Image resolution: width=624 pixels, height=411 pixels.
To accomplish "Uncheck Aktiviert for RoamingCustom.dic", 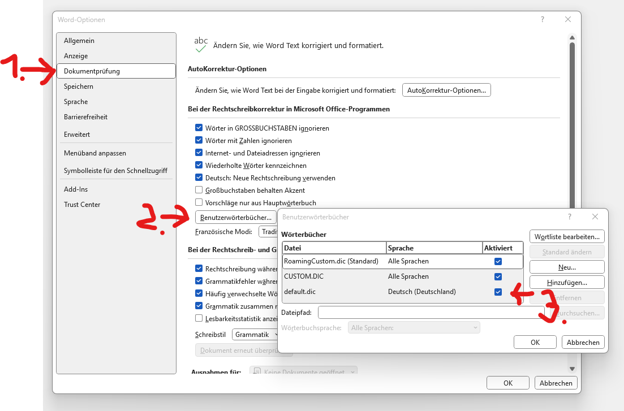I will 498,261.
